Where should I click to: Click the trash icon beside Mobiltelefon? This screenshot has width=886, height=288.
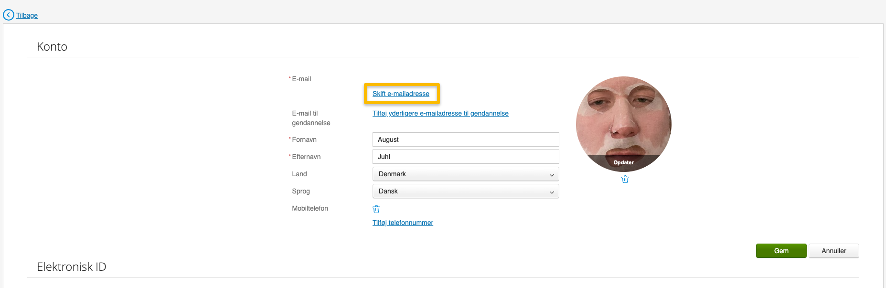[x=376, y=209]
